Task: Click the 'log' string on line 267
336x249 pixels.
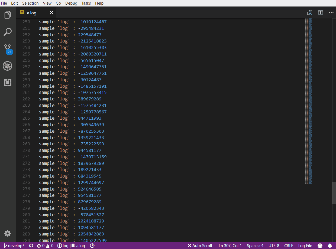Action: pos(64,131)
